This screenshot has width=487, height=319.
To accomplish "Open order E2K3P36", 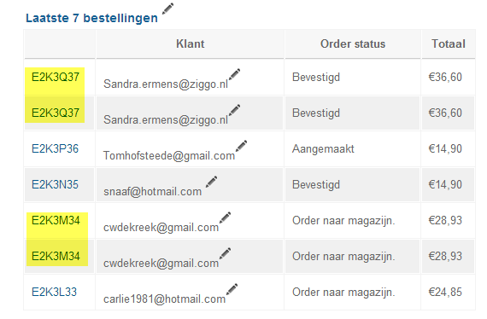I will point(55,148).
